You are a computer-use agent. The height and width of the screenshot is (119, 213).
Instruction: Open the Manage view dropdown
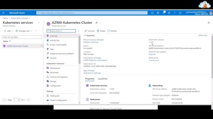coord(24,31)
